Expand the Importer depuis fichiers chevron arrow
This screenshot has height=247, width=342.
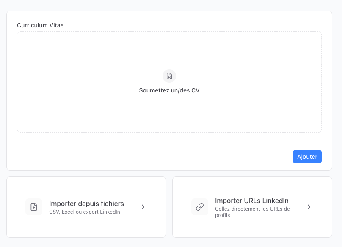(x=143, y=207)
